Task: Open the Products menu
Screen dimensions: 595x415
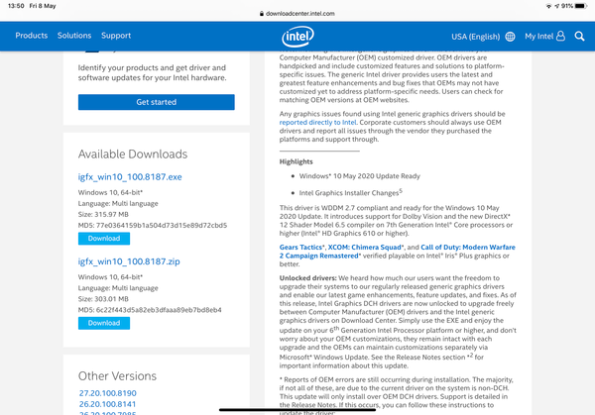Action: point(32,36)
